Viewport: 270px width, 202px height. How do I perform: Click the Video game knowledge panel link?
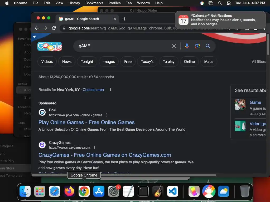(x=258, y=124)
